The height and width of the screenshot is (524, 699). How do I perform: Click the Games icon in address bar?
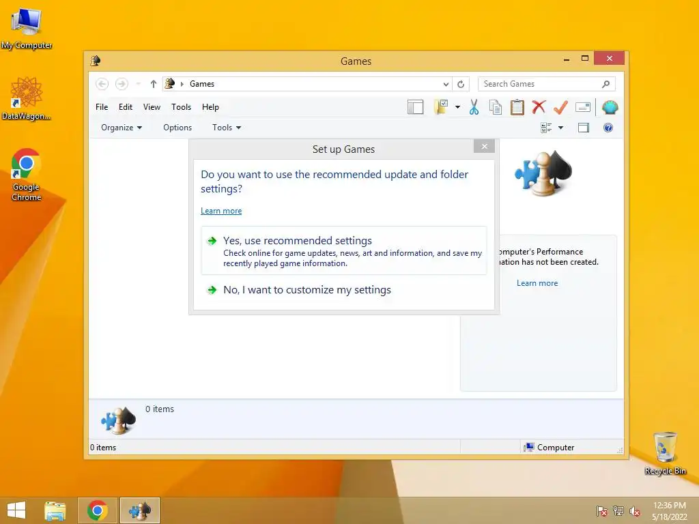[x=170, y=83]
